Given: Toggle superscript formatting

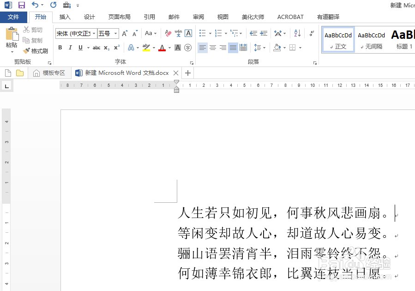Looking at the screenshot, I should tap(117, 48).
